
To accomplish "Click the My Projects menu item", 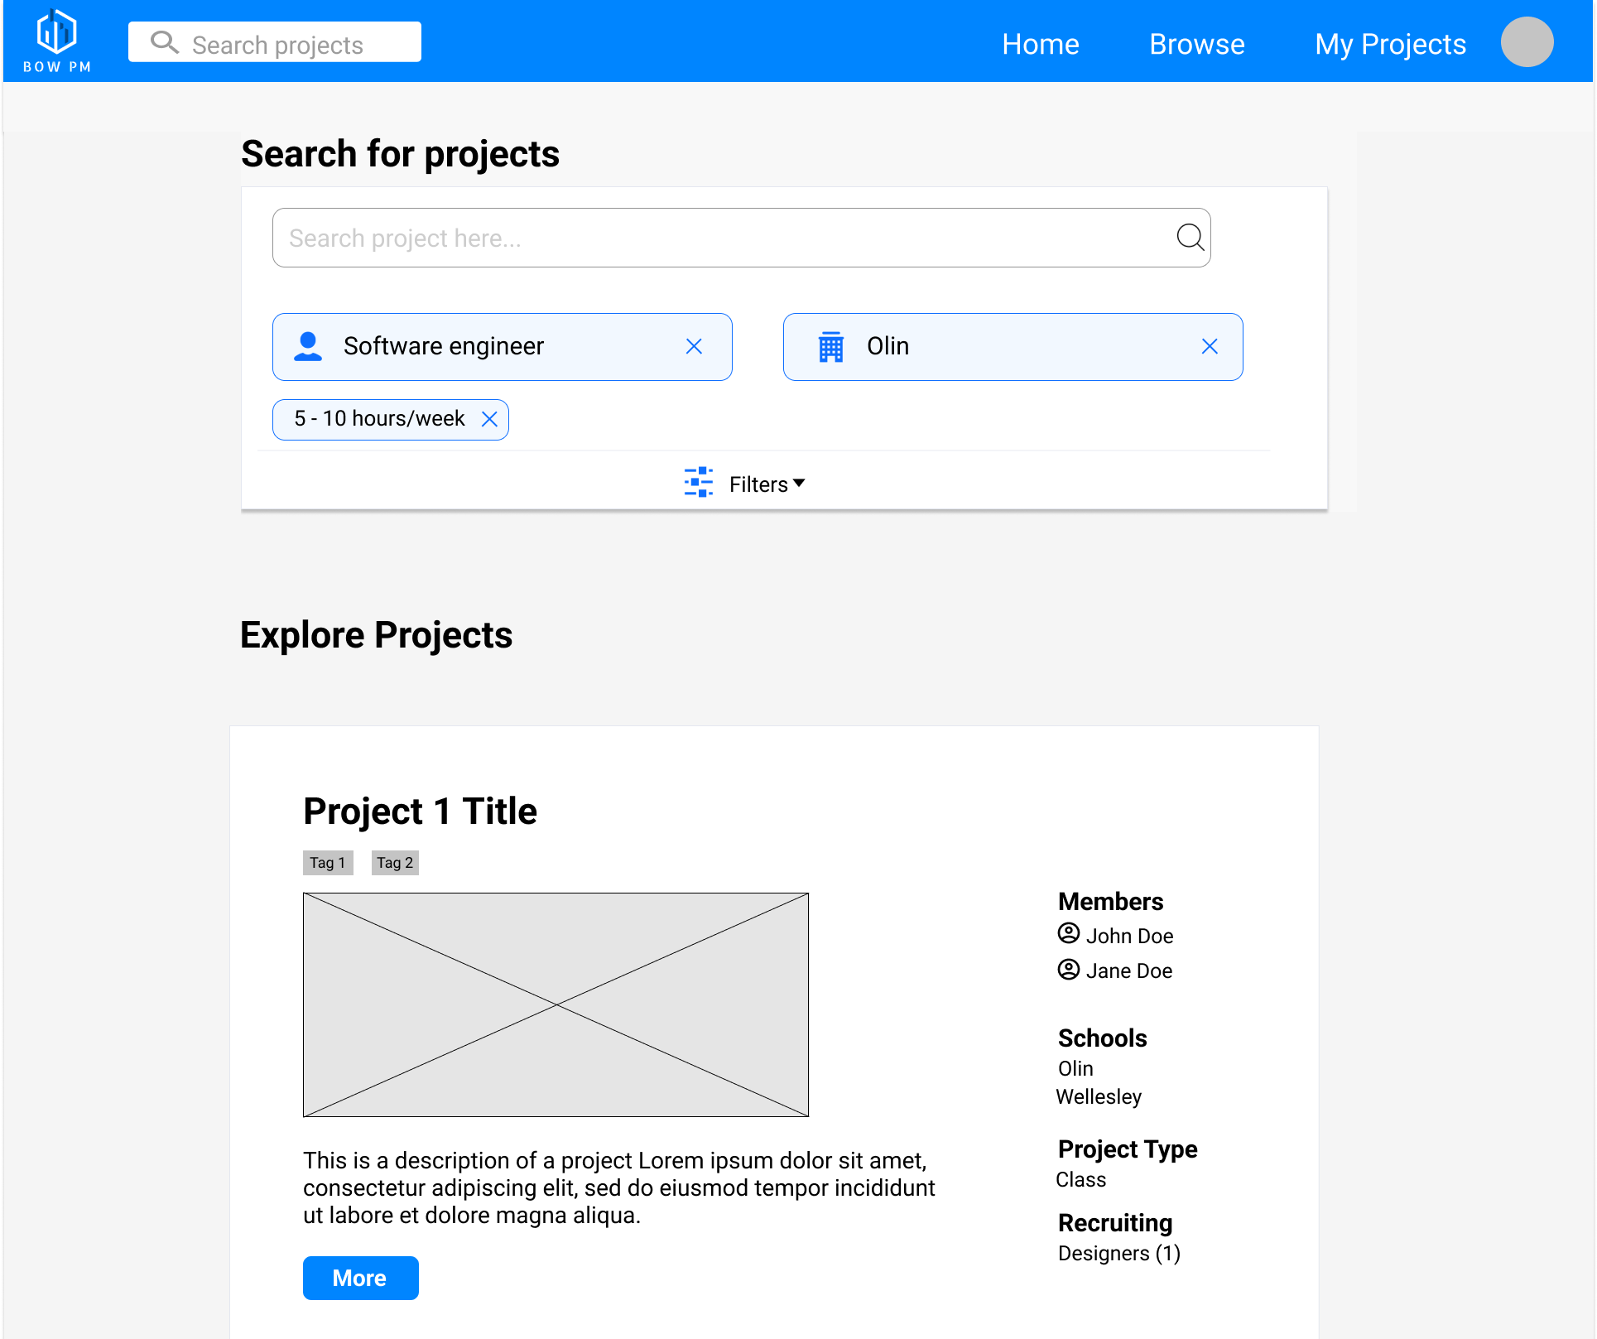I will pyautogui.click(x=1390, y=44).
